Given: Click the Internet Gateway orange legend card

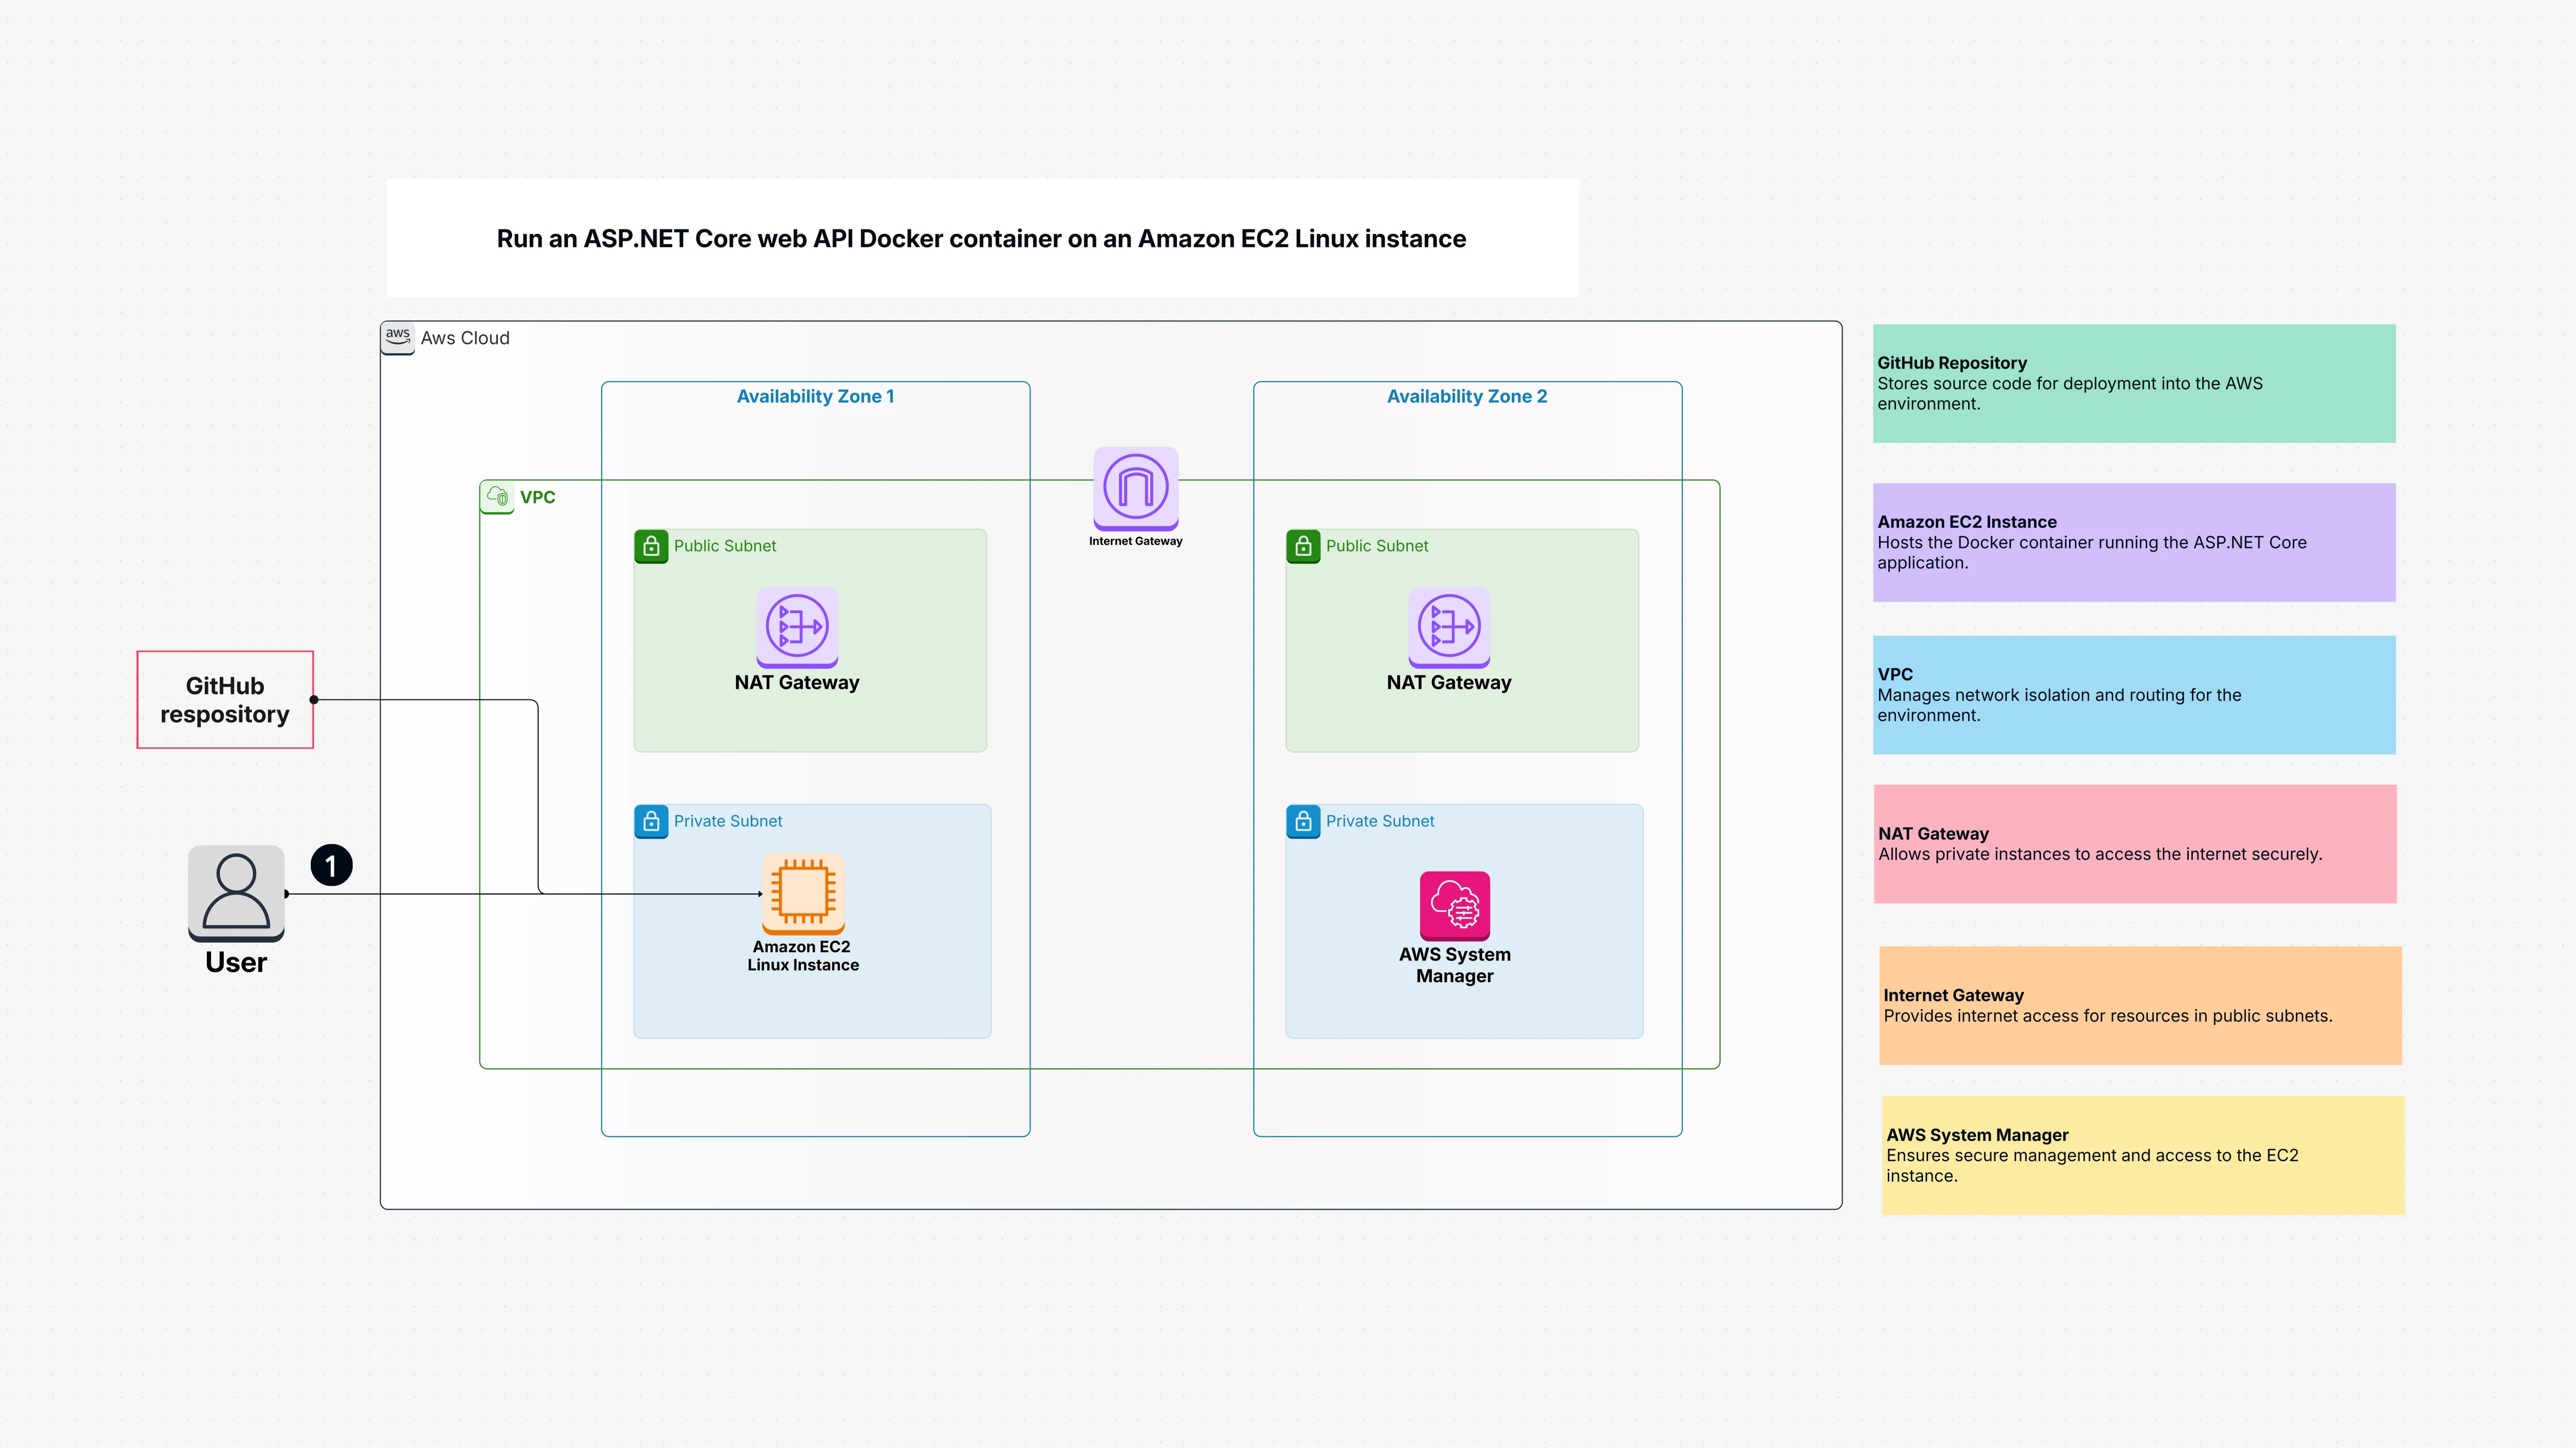Looking at the screenshot, I should click(x=2140, y=1005).
